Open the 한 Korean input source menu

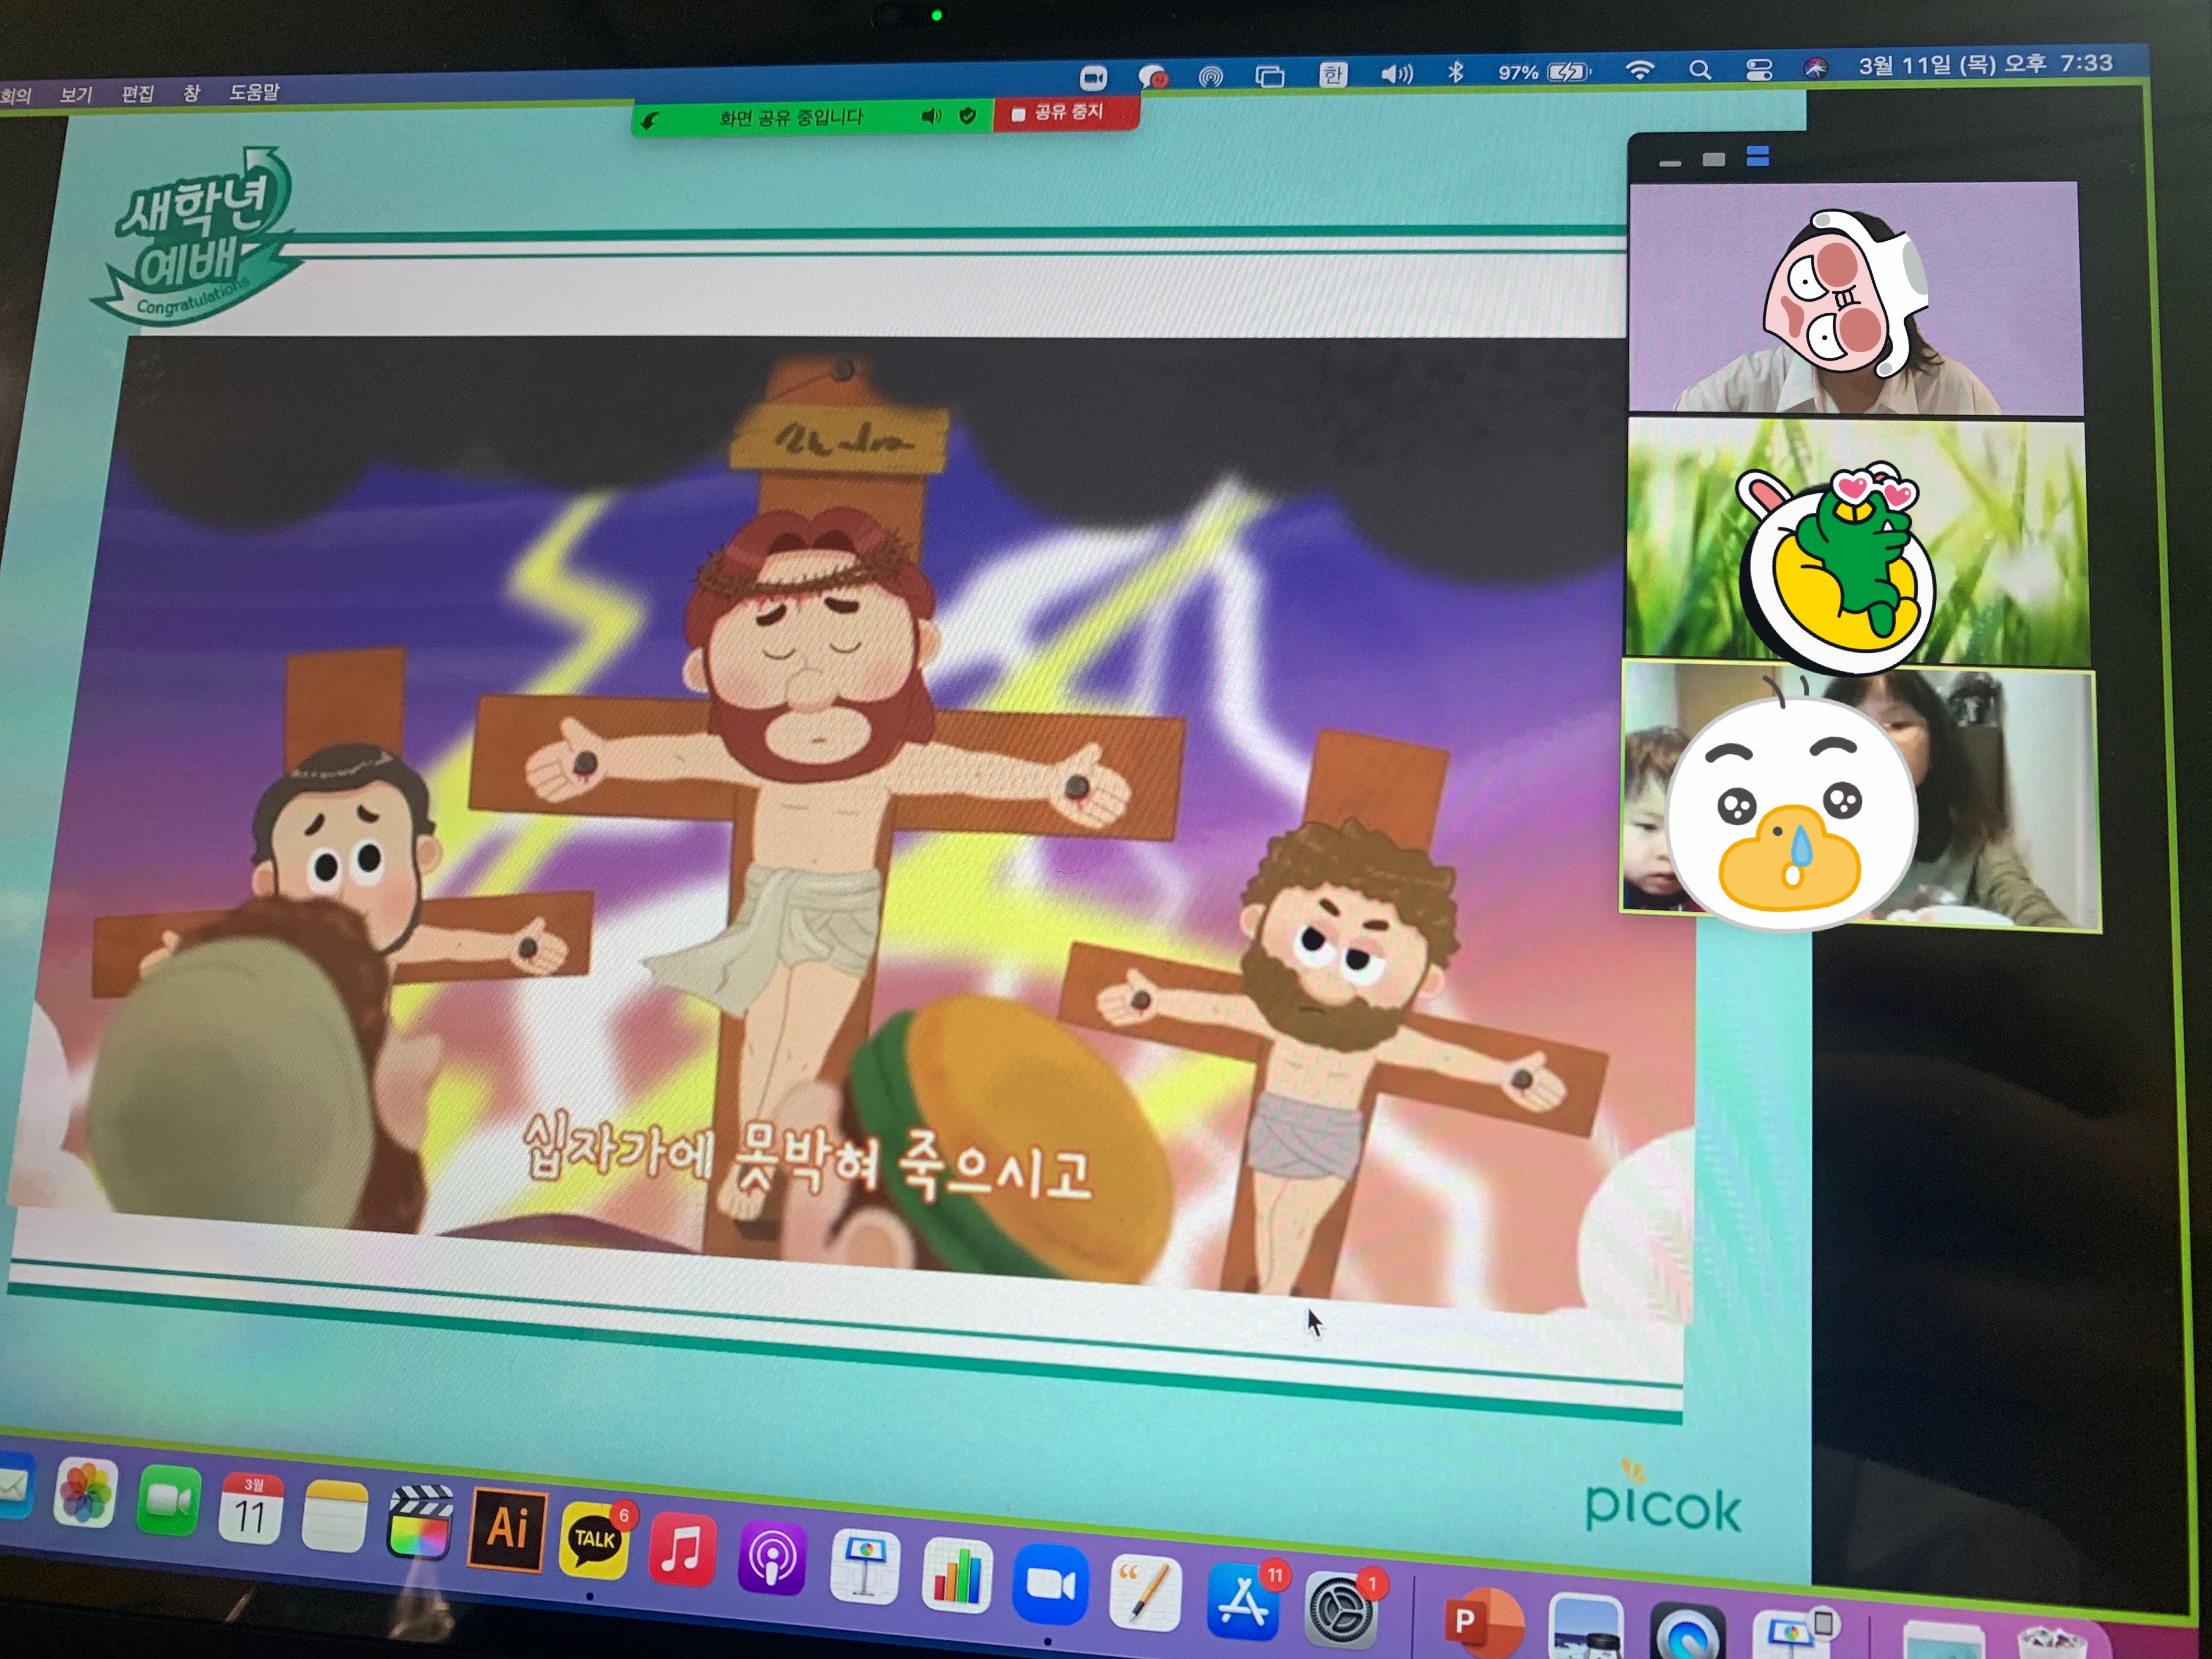click(x=1332, y=74)
